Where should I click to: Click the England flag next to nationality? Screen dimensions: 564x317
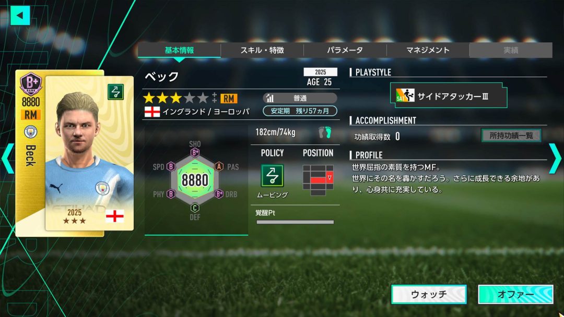(152, 112)
